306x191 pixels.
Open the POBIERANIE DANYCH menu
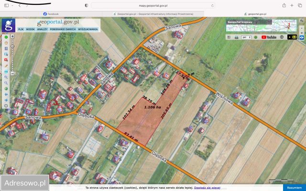(63, 29)
